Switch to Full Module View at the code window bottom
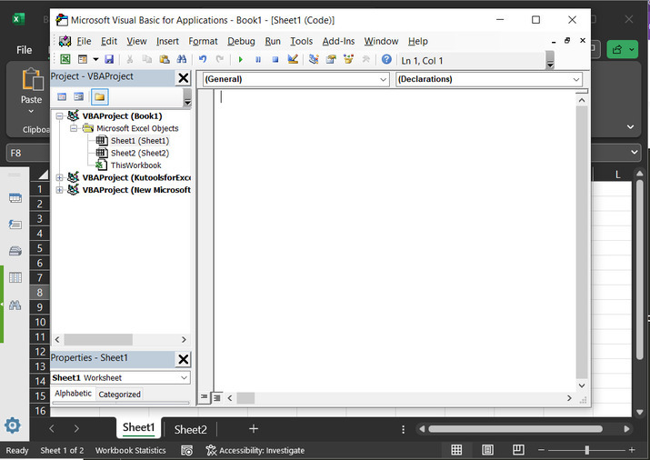 (x=217, y=397)
